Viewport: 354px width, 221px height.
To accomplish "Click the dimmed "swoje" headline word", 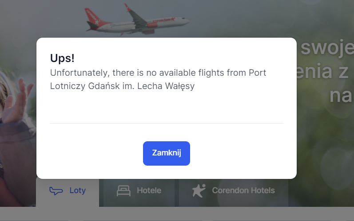I will point(327,47).
